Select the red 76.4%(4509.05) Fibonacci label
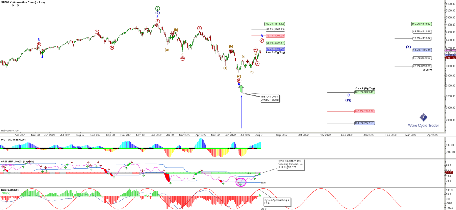456x210 pixels. point(275,36)
